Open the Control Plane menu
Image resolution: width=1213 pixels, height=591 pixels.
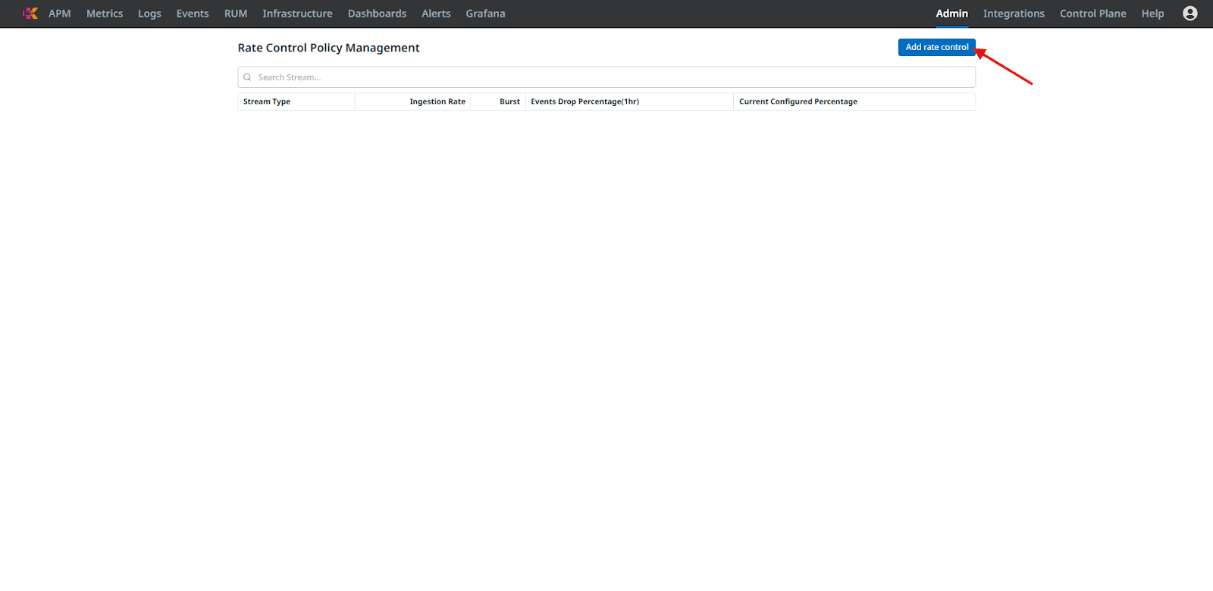tap(1092, 14)
